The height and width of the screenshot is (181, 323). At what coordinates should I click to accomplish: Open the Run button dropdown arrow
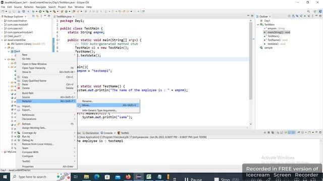click(43, 12)
